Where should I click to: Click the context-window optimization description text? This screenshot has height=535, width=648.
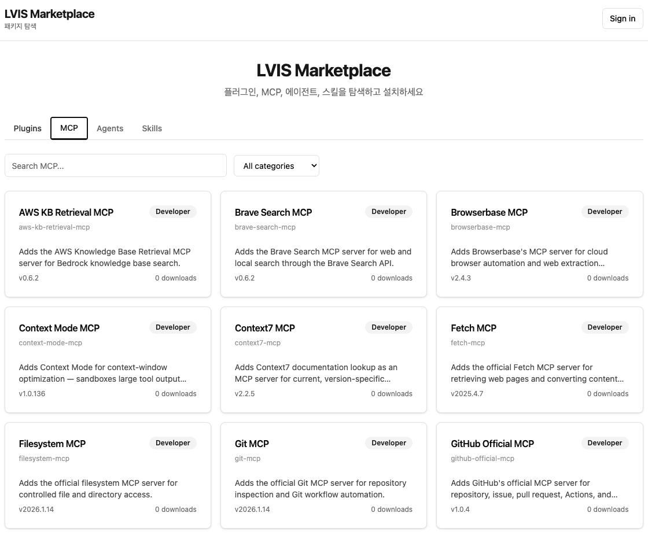[x=103, y=373]
